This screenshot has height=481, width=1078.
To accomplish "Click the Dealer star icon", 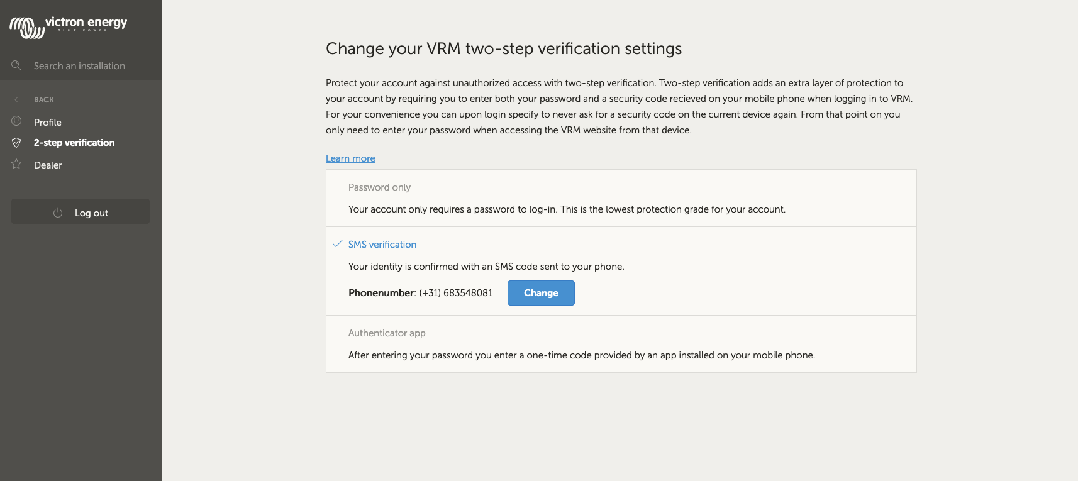I will click(x=16, y=164).
